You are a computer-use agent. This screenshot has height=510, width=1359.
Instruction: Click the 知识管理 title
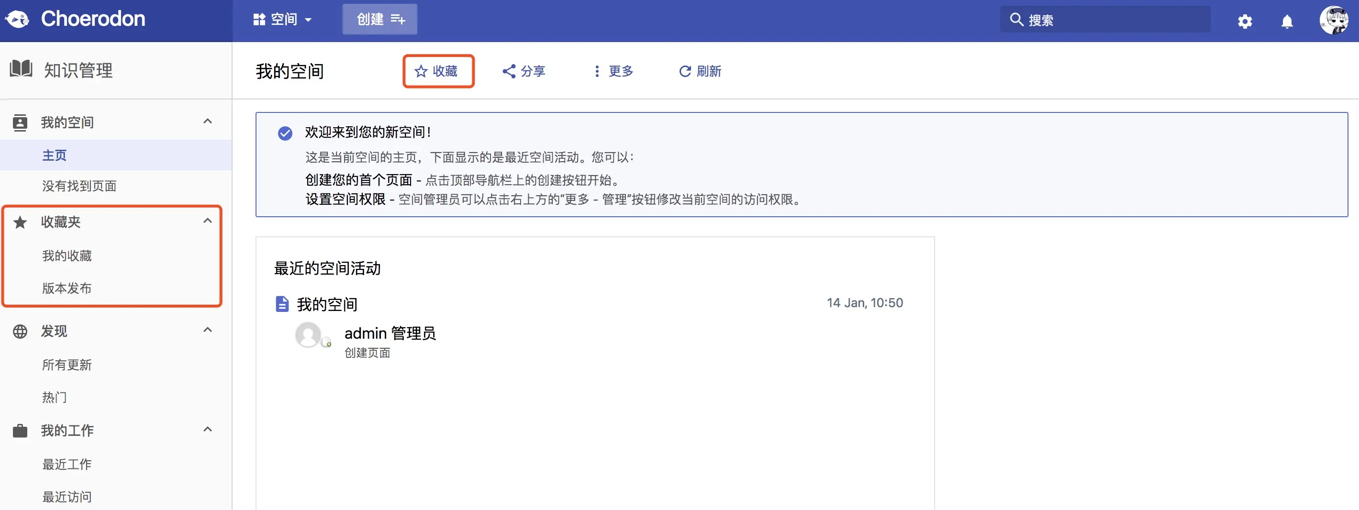tap(78, 70)
